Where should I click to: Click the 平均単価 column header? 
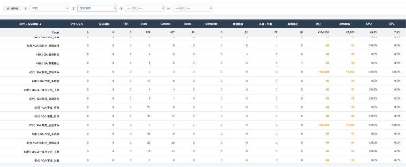345,24
